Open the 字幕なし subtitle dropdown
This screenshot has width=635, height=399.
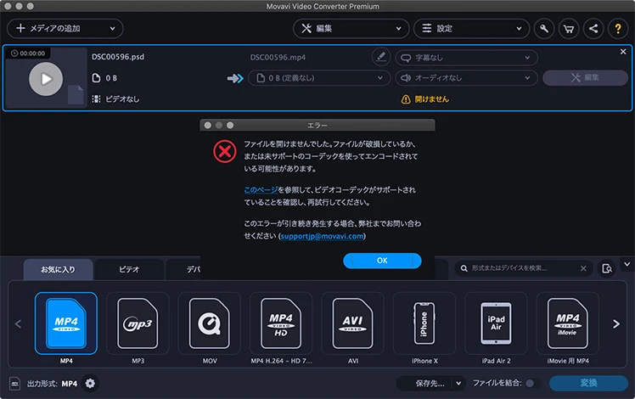(x=467, y=58)
